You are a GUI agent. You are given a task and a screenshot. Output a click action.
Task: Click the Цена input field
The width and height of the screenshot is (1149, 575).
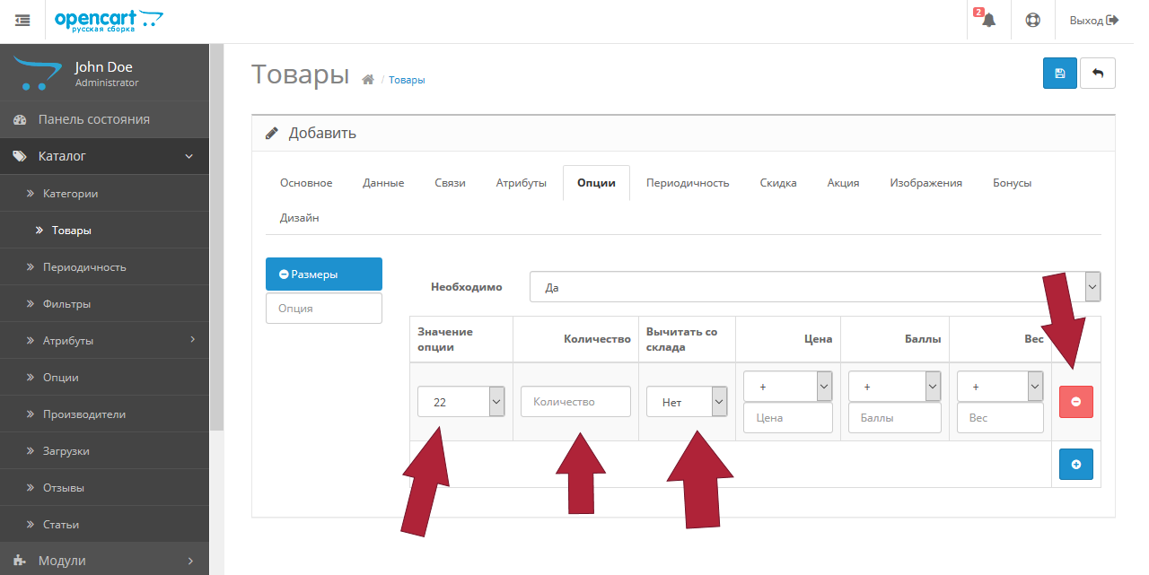pos(788,418)
